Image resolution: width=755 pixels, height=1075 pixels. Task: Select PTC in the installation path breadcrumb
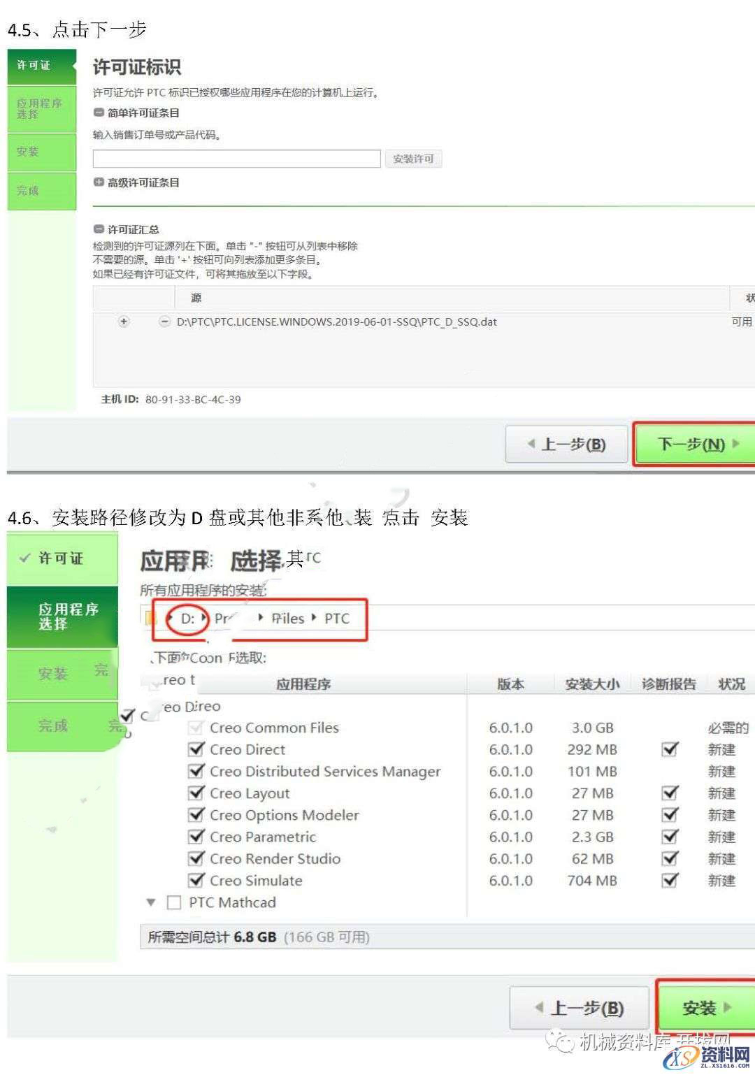coord(336,618)
